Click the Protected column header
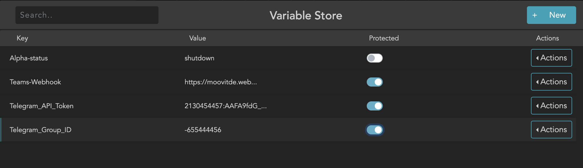583x168 pixels. pyautogui.click(x=384, y=38)
